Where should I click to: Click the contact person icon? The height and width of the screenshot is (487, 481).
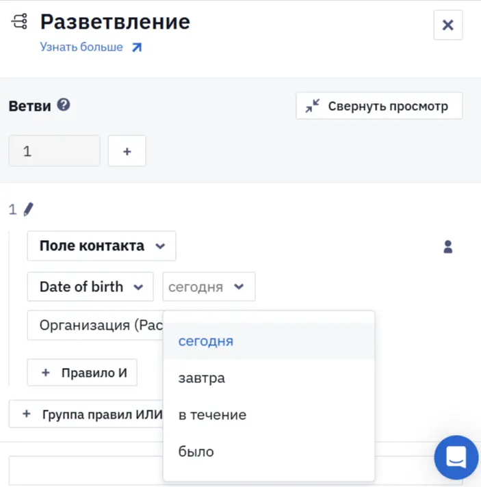coord(447,247)
